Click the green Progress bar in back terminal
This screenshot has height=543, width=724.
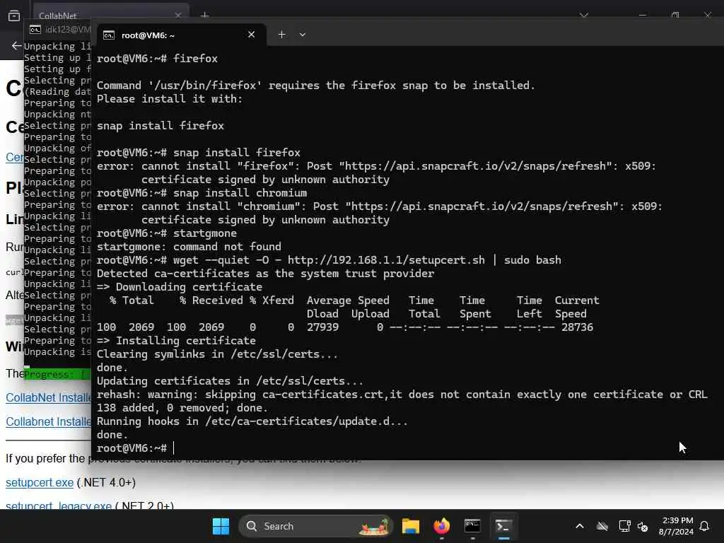click(58, 374)
